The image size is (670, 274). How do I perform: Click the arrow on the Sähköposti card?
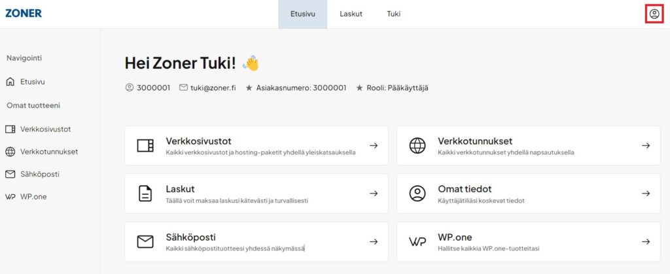click(x=374, y=242)
